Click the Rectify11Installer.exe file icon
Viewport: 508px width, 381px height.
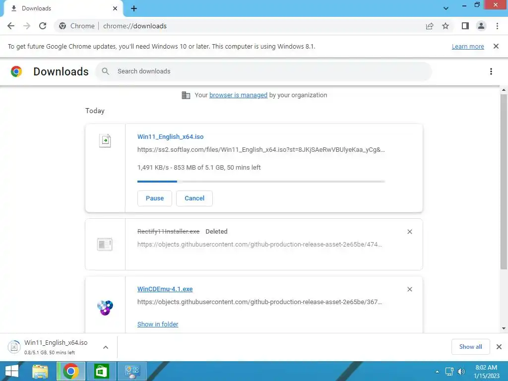pyautogui.click(x=105, y=244)
